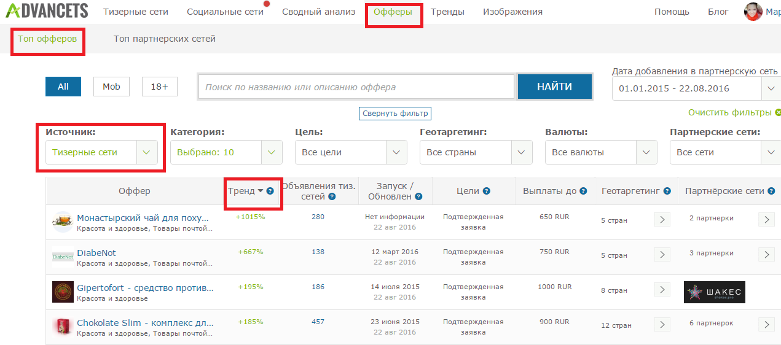This screenshot has width=781, height=345.
Task: Click help icon next to Выплаты до
Action: pos(583,191)
